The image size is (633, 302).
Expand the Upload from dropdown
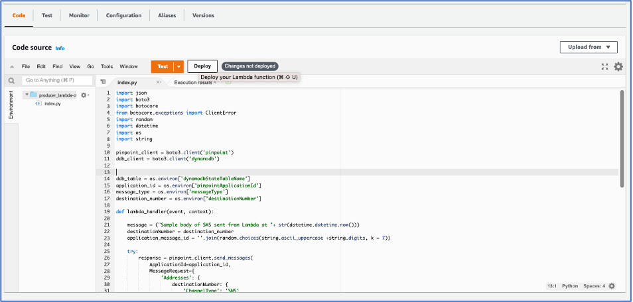pyautogui.click(x=589, y=47)
